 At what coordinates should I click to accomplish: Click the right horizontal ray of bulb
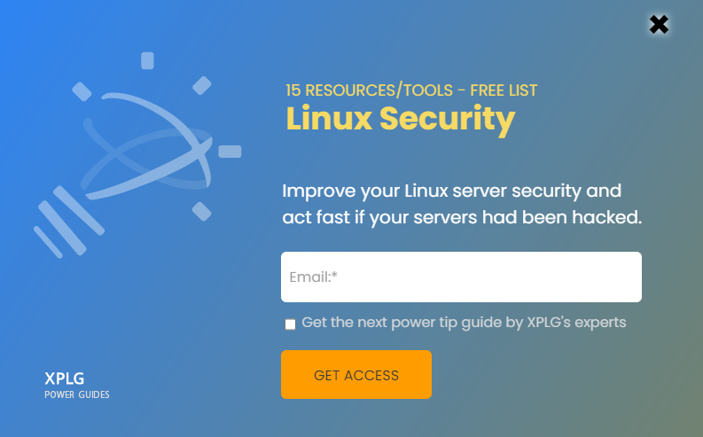click(x=230, y=152)
